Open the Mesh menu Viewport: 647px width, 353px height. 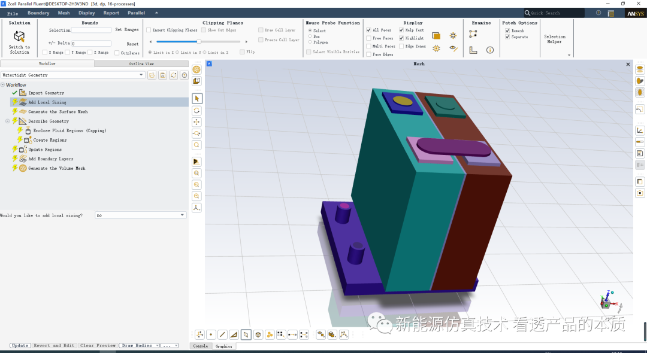pyautogui.click(x=64, y=13)
